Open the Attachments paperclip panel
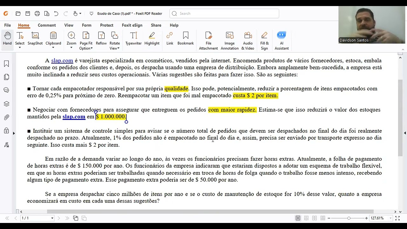The width and height of the screenshot is (407, 229). pyautogui.click(x=6, y=117)
